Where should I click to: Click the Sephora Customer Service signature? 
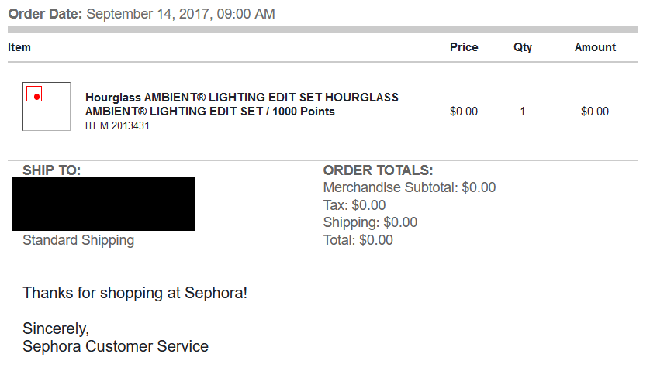(x=116, y=346)
